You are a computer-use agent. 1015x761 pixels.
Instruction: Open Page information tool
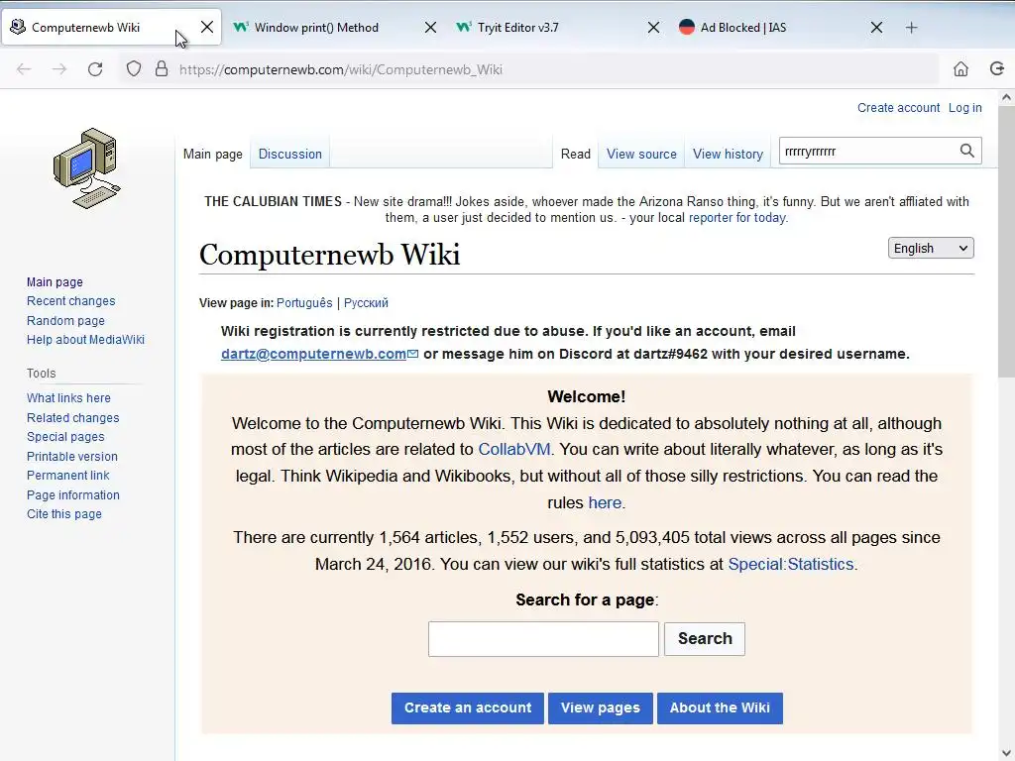click(73, 495)
